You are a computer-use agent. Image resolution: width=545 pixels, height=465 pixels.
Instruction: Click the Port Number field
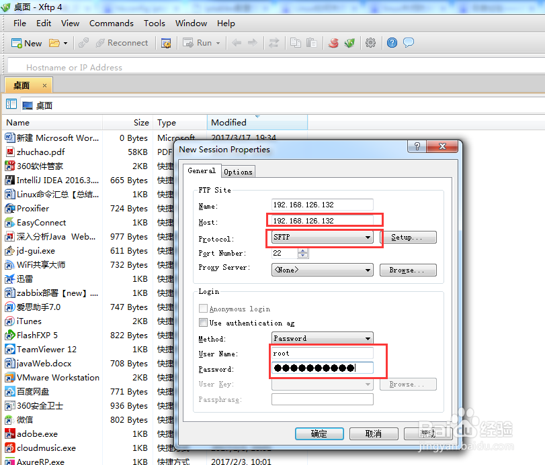point(285,254)
